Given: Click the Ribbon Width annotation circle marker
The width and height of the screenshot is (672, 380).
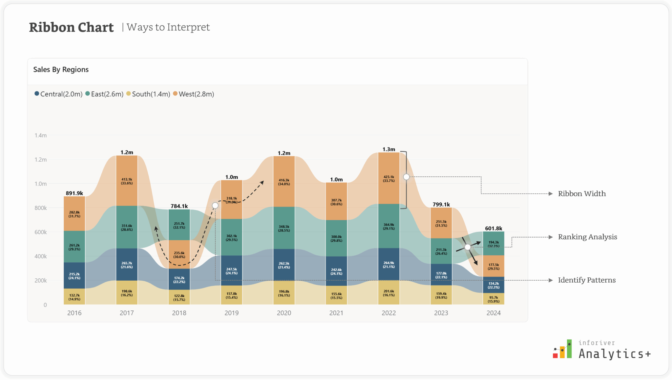Looking at the screenshot, I should click(407, 177).
